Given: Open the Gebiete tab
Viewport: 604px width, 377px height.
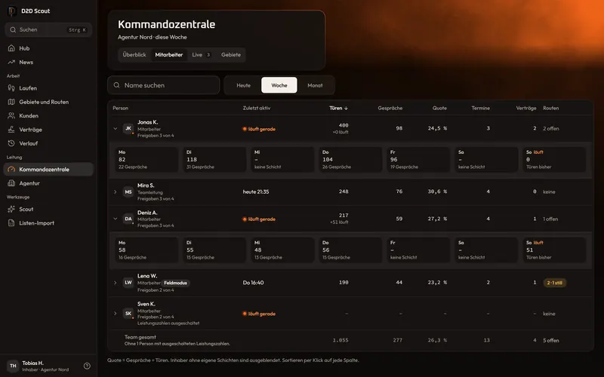Looking at the screenshot, I should 231,54.
